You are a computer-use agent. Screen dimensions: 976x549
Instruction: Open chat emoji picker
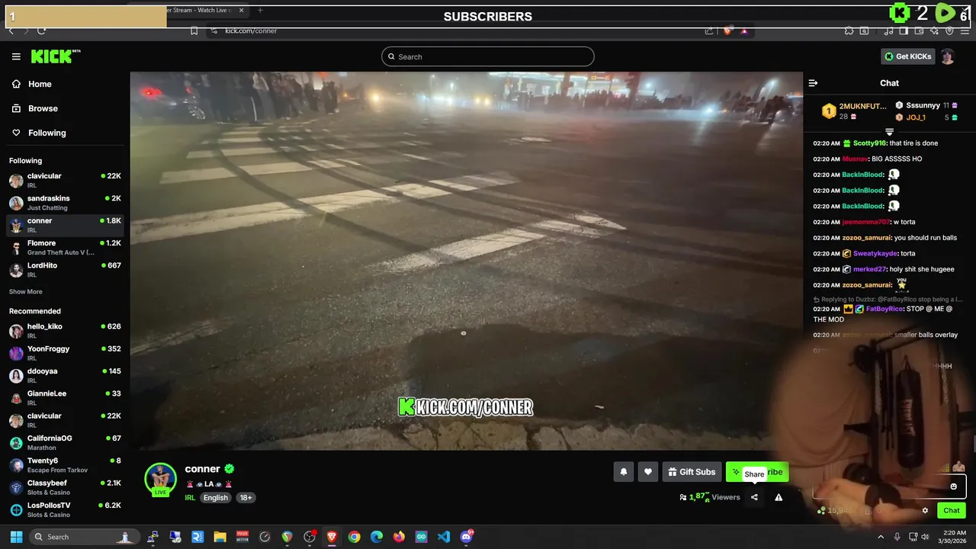(953, 486)
